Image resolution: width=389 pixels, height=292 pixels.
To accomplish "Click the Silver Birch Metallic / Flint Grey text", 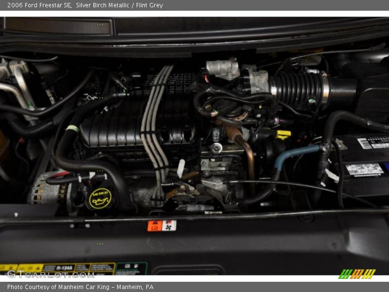I will point(119,5).
